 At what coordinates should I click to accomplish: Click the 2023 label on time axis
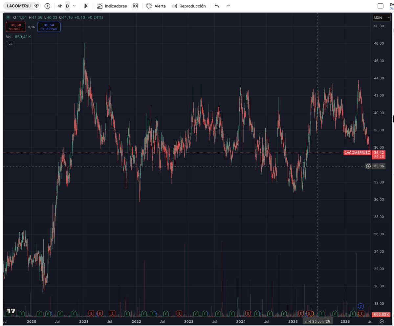[x=188, y=321]
